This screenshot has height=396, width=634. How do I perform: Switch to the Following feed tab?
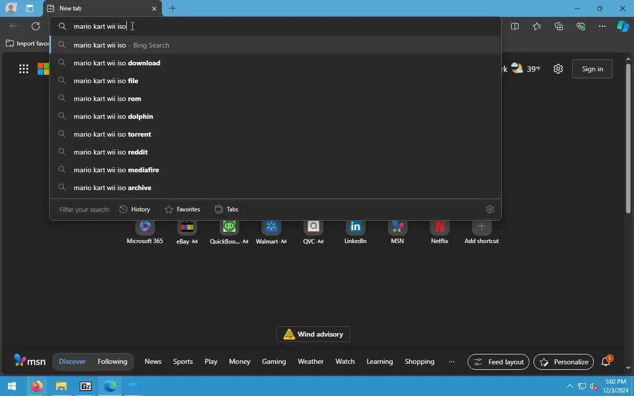112,361
